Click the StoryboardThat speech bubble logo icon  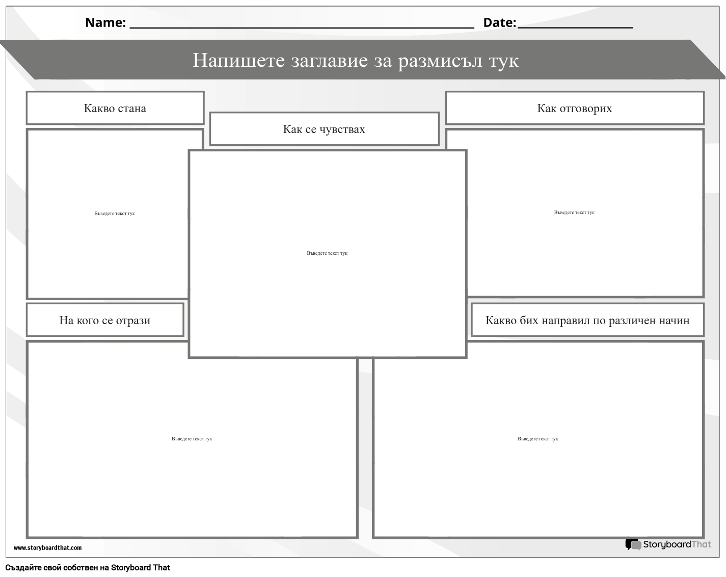pyautogui.click(x=632, y=544)
